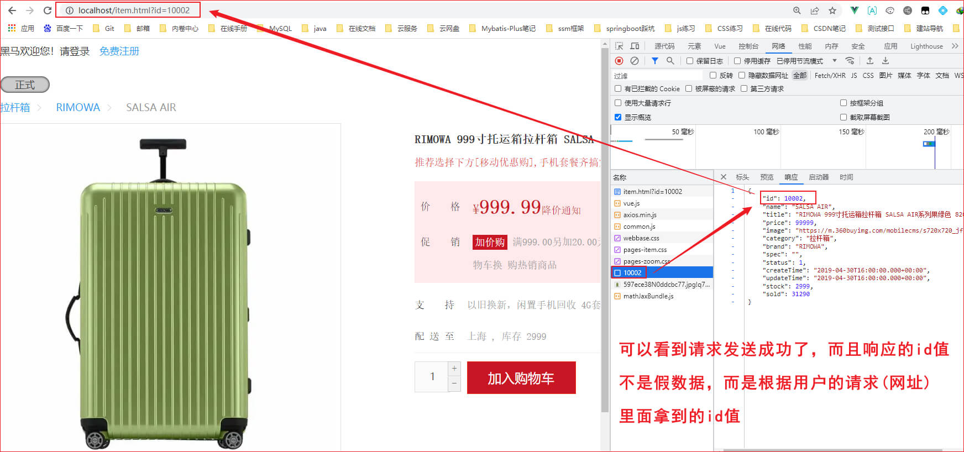
Task: Open the RIMOWA breadcrumb link
Action: [78, 107]
